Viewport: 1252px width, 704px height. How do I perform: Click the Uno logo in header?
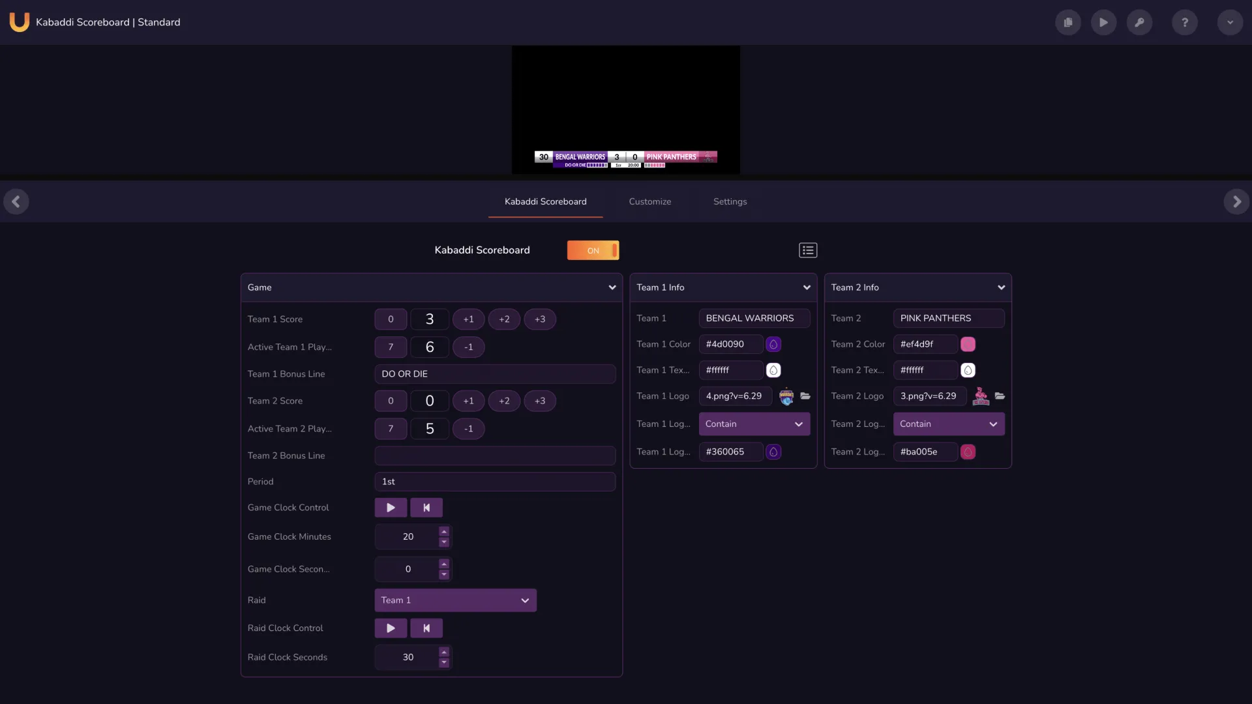coord(20,22)
